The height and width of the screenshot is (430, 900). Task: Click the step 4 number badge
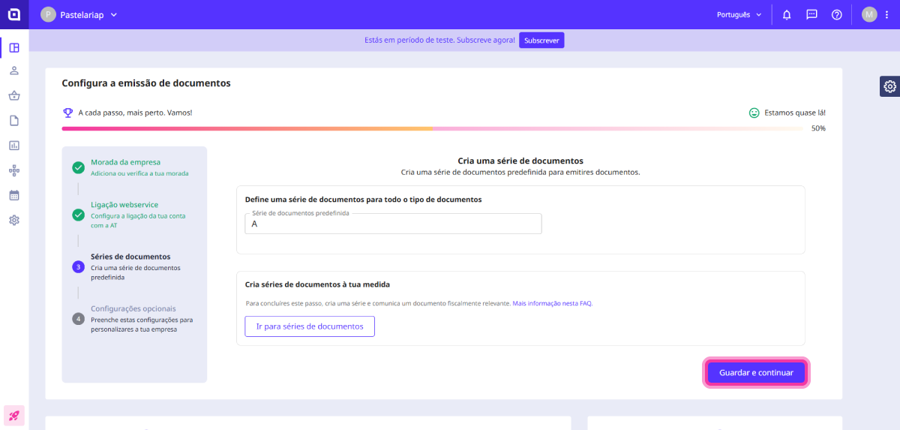click(78, 318)
